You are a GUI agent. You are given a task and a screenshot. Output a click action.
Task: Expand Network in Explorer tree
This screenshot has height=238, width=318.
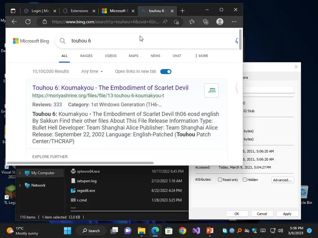[x=20, y=185]
